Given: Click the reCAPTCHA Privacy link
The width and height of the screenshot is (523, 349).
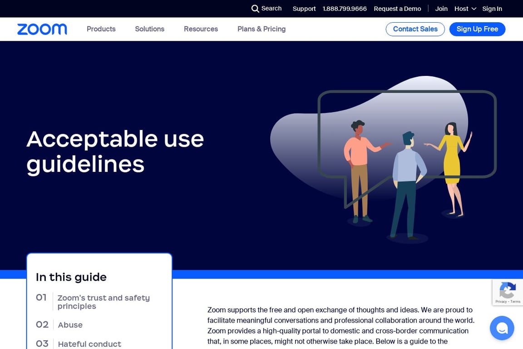Looking at the screenshot, I should [x=501, y=302].
